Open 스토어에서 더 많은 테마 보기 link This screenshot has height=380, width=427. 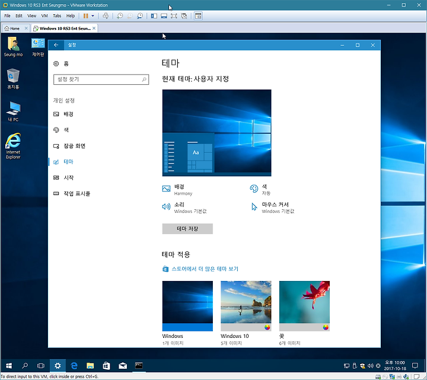[200, 269]
